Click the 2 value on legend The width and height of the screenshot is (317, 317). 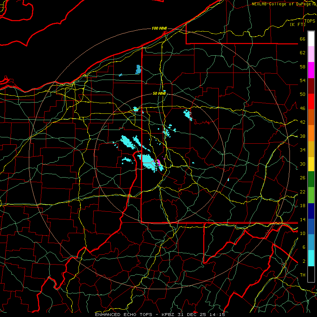[304, 261]
